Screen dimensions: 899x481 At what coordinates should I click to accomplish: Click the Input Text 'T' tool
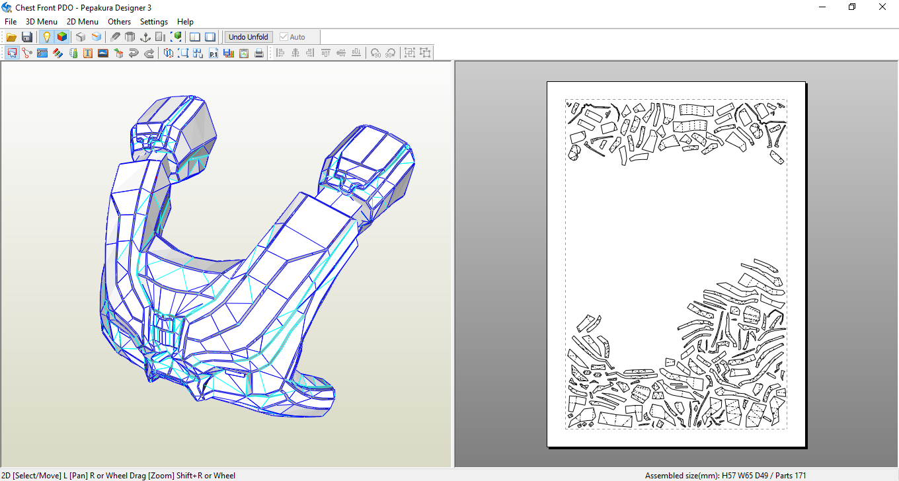point(87,54)
